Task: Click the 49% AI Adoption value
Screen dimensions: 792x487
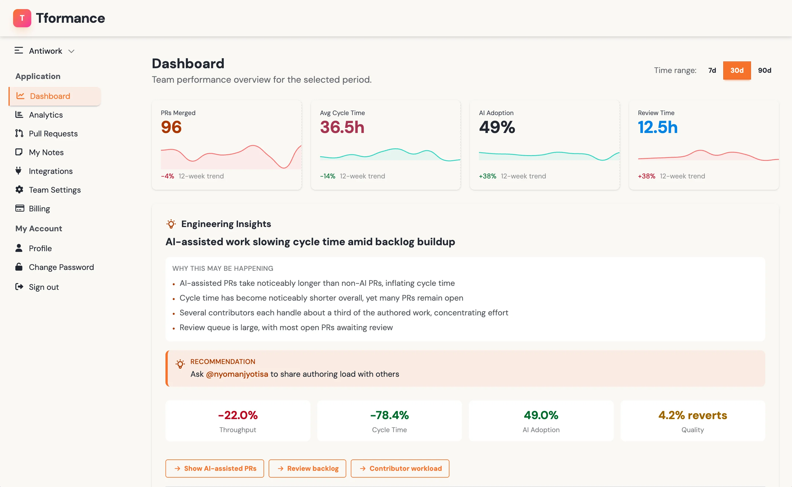Action: 497,127
